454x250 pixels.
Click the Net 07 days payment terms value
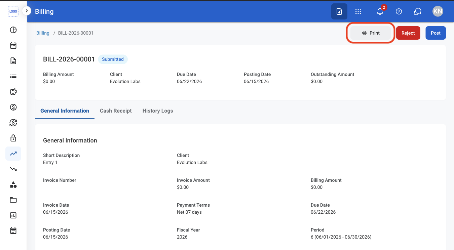(x=189, y=212)
